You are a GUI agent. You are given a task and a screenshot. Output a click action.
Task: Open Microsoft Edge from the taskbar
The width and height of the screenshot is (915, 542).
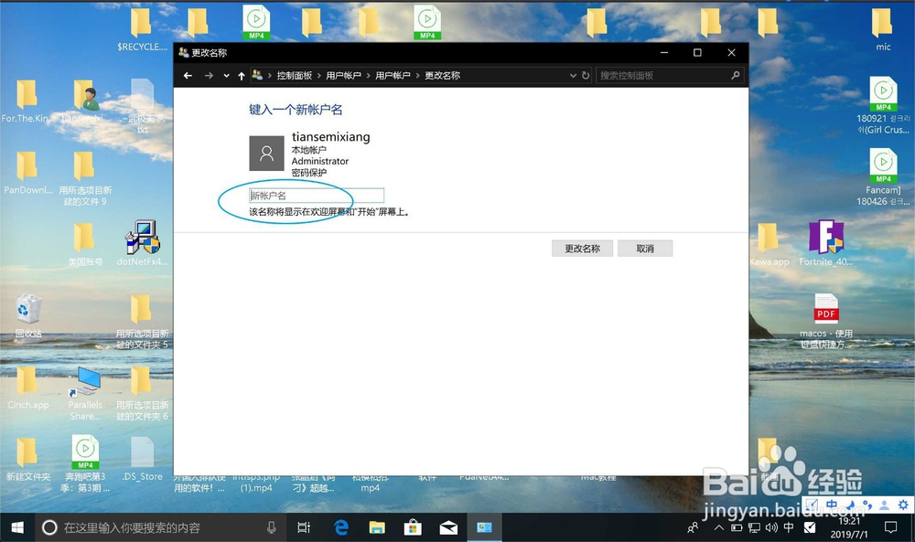(339, 527)
